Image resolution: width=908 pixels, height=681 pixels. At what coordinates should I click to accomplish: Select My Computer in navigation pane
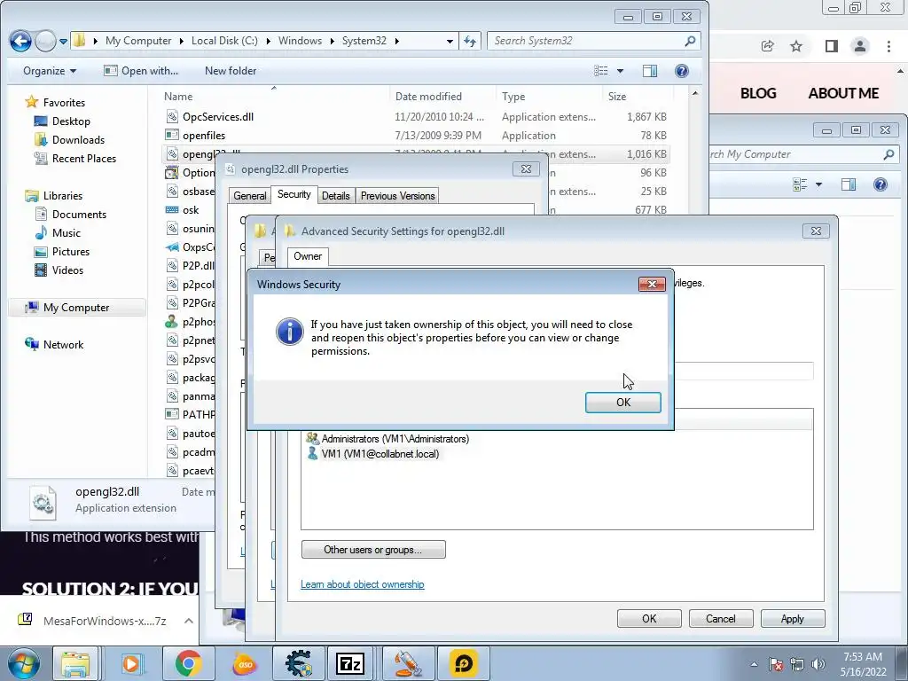pos(76,308)
